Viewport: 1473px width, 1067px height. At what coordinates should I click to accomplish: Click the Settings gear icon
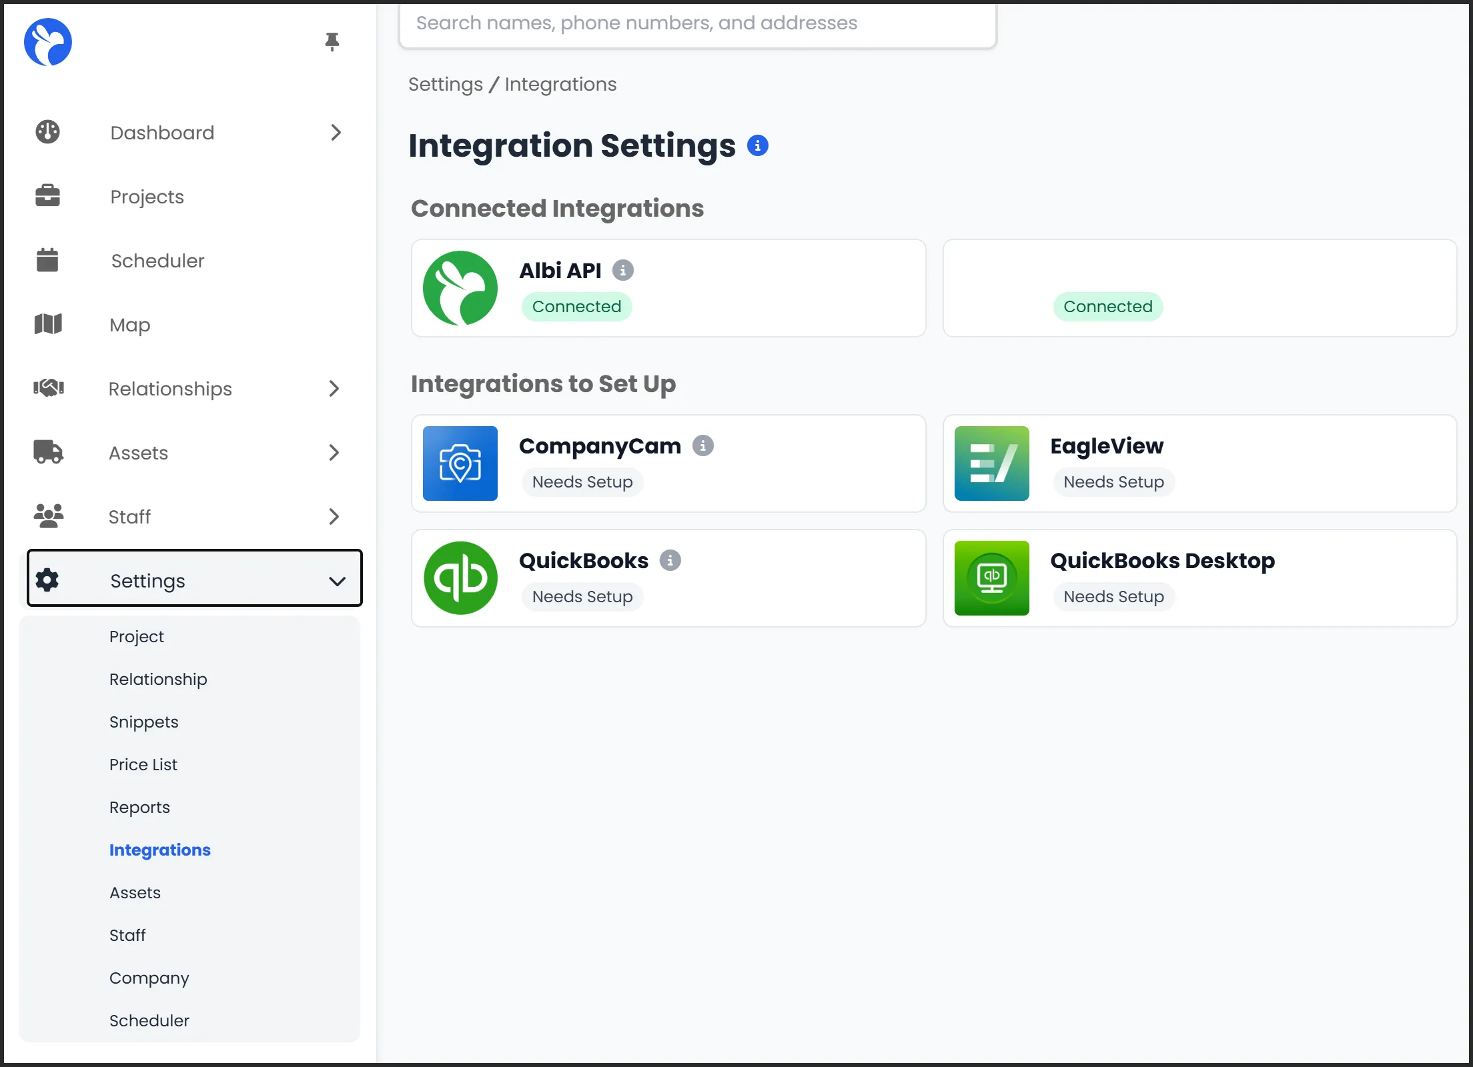click(x=47, y=580)
